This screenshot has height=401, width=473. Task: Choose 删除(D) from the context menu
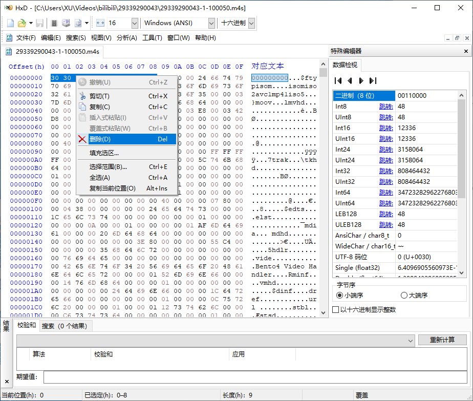112,138
